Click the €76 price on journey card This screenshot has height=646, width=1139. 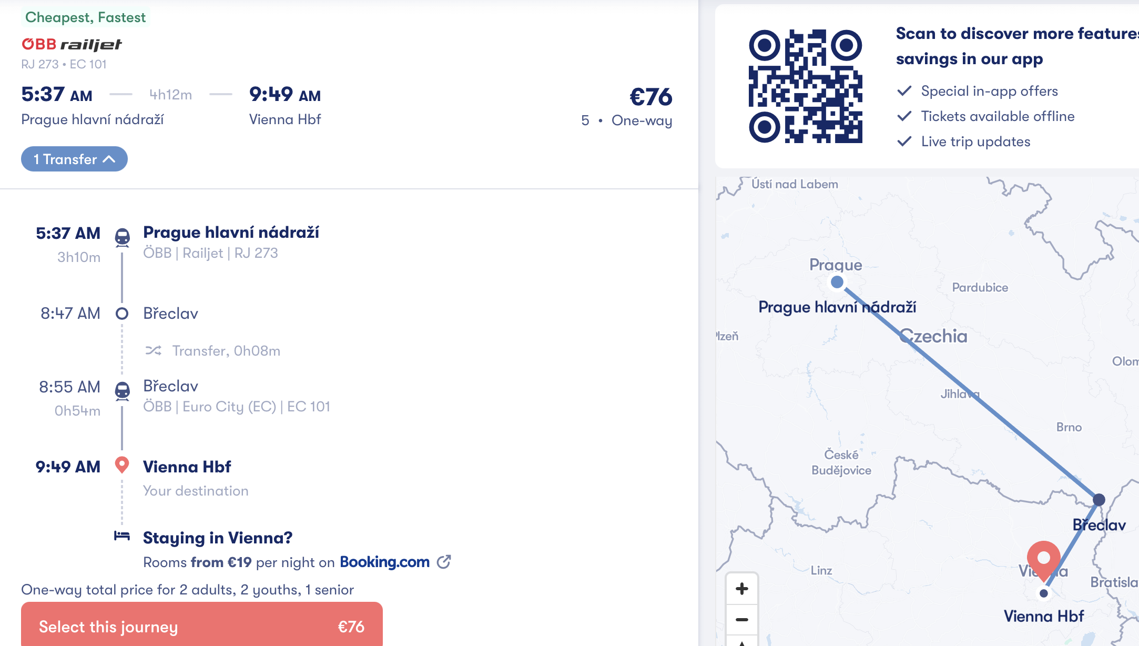pyautogui.click(x=651, y=97)
